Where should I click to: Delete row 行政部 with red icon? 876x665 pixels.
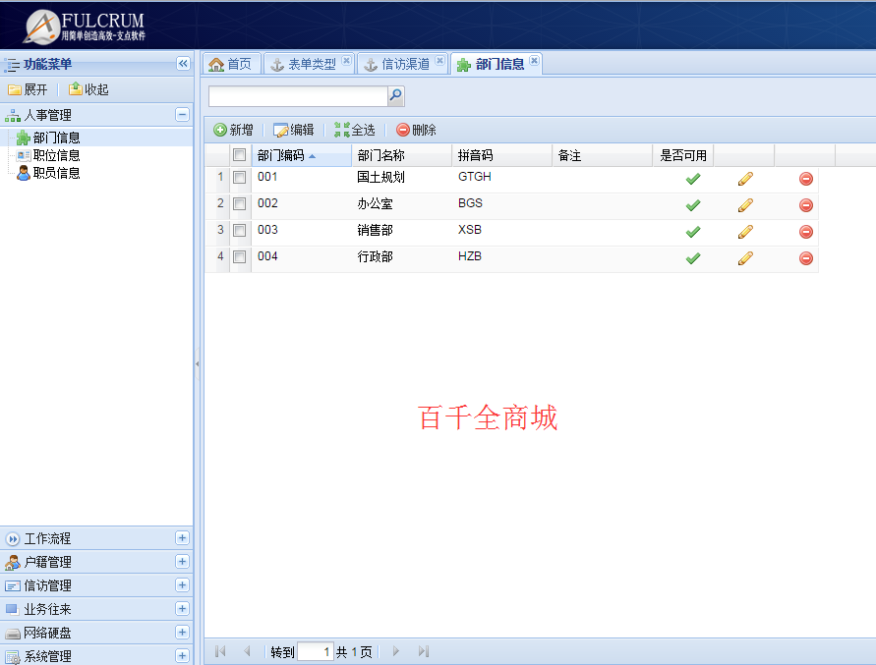[x=805, y=258]
